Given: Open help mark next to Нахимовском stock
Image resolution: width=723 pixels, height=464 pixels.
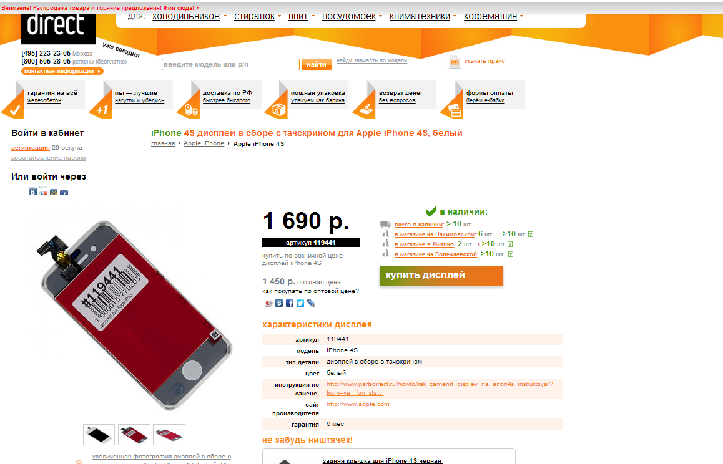Looking at the screenshot, I should click(531, 234).
